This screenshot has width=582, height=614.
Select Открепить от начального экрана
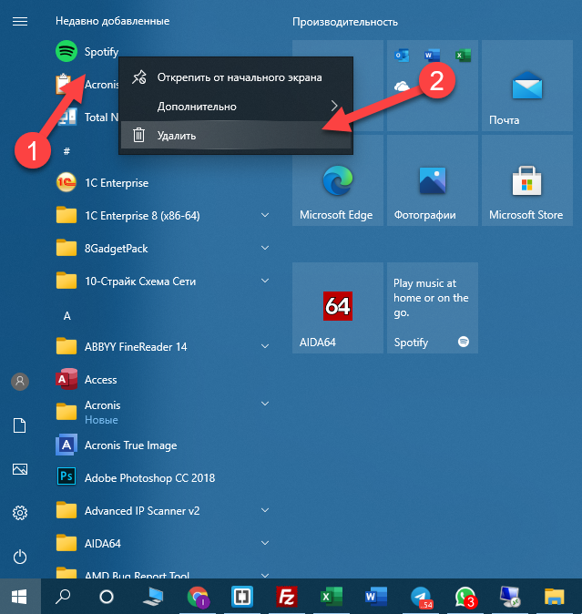[x=236, y=77]
